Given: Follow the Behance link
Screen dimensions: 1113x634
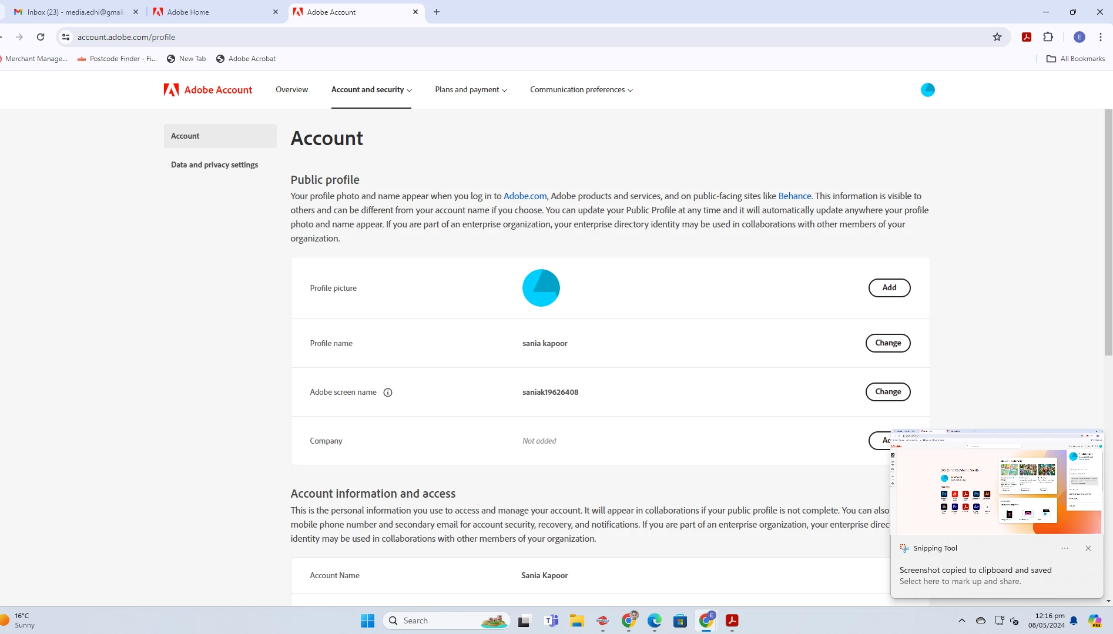Looking at the screenshot, I should tap(794, 196).
